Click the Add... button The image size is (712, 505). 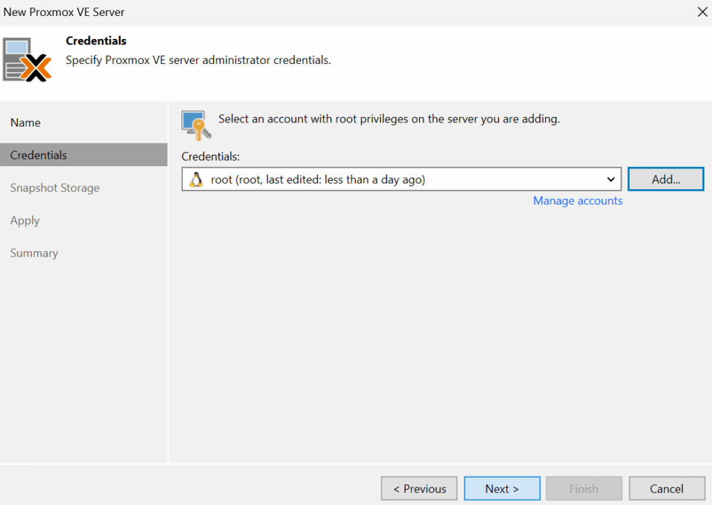[x=665, y=179]
